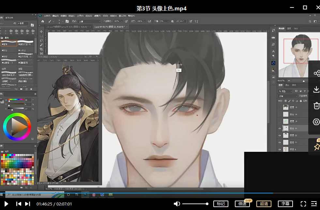Click the 倍速 playback speed button

pos(242,204)
